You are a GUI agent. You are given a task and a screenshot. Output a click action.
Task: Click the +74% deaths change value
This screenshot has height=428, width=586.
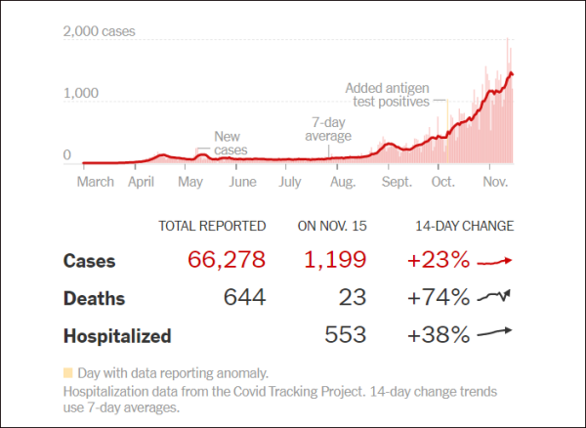click(439, 297)
